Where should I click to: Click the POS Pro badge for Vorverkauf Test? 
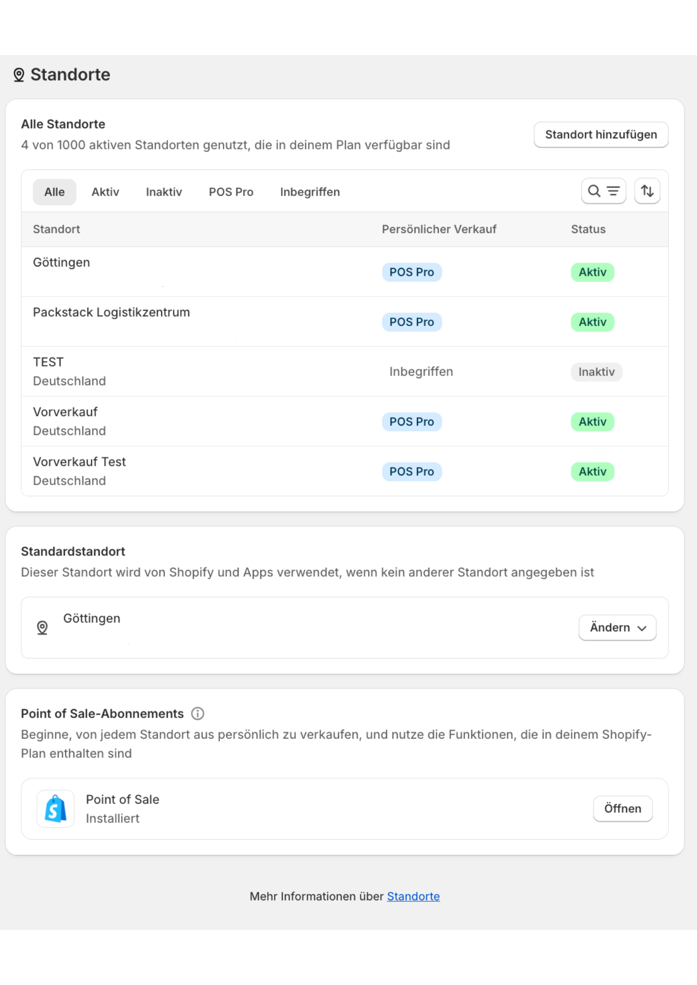pos(412,472)
